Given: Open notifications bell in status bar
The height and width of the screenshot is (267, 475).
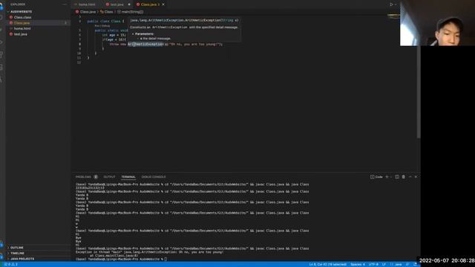Looking at the screenshot, I should tap(416, 264).
